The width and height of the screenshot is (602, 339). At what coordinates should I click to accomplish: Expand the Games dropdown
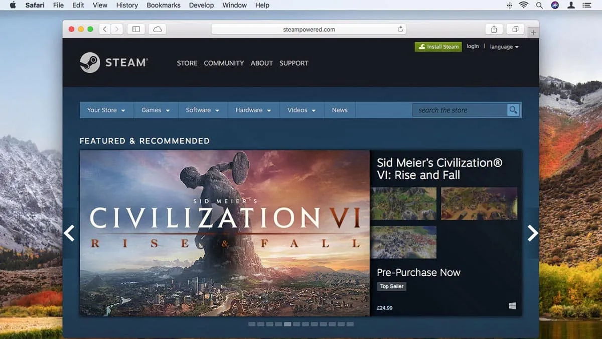[x=156, y=110]
